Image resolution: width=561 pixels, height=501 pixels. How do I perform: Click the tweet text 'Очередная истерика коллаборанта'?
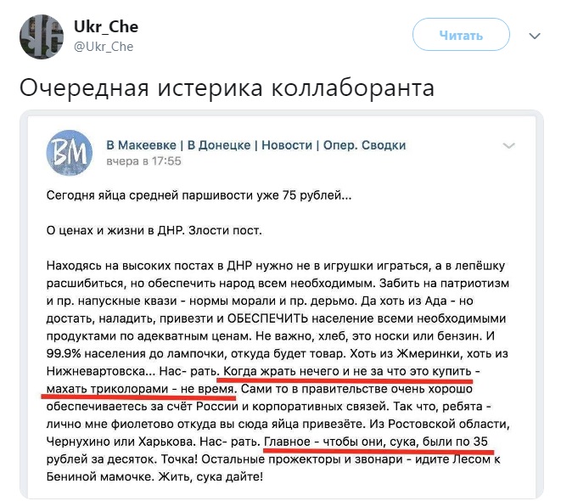click(x=227, y=88)
